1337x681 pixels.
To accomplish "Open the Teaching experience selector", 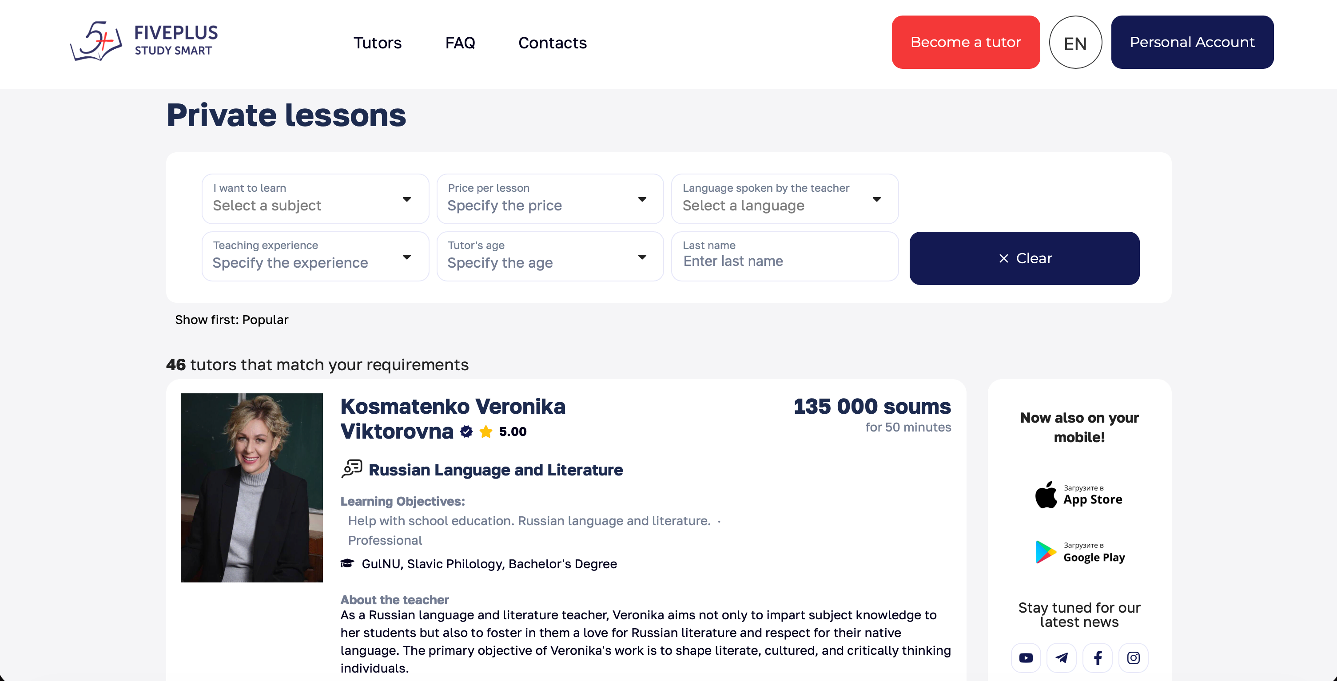I will click(x=315, y=256).
